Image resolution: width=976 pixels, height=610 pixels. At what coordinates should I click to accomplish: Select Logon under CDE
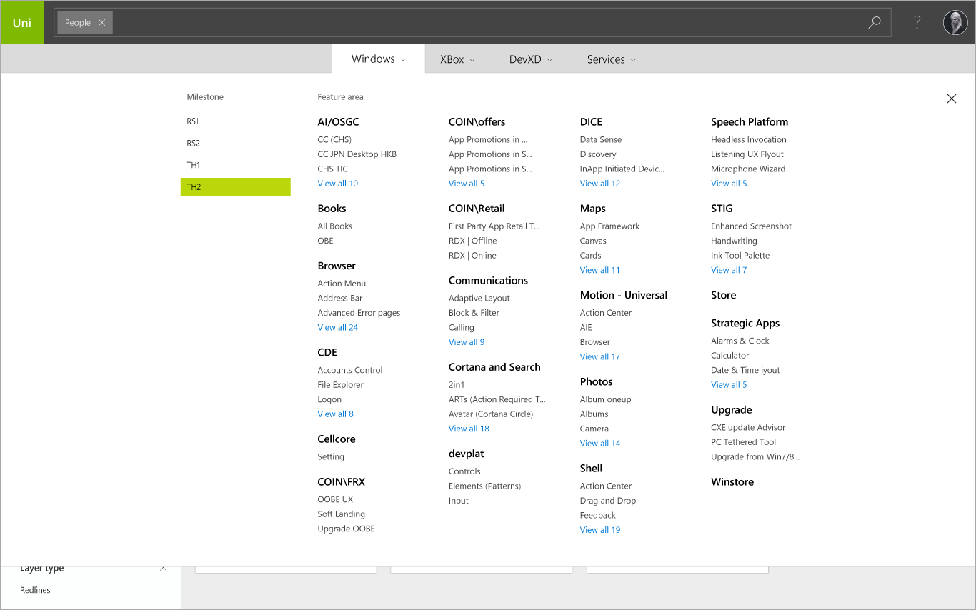329,400
